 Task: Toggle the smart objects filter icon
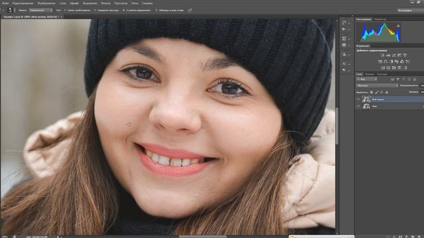coord(415,79)
